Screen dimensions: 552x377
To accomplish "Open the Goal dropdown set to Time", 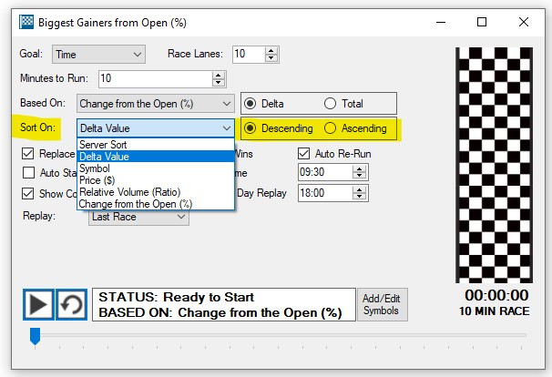I will coord(98,55).
